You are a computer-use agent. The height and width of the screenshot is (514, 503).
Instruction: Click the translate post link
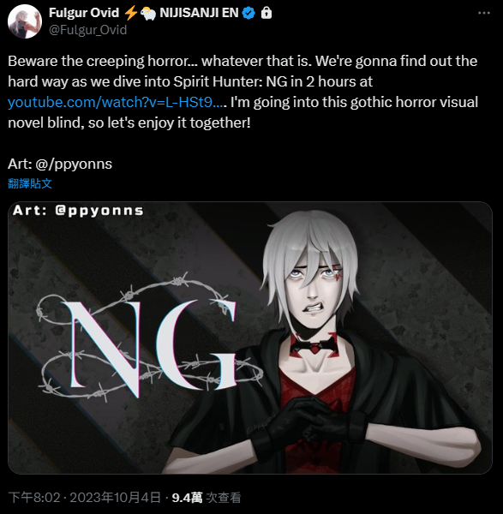30,183
